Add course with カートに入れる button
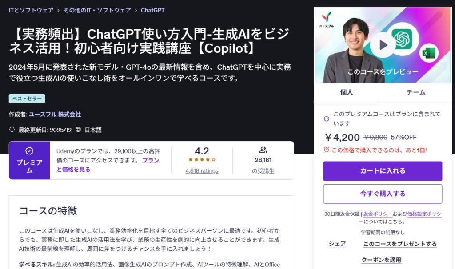Viewport: 455px width, 269px height. [383, 171]
